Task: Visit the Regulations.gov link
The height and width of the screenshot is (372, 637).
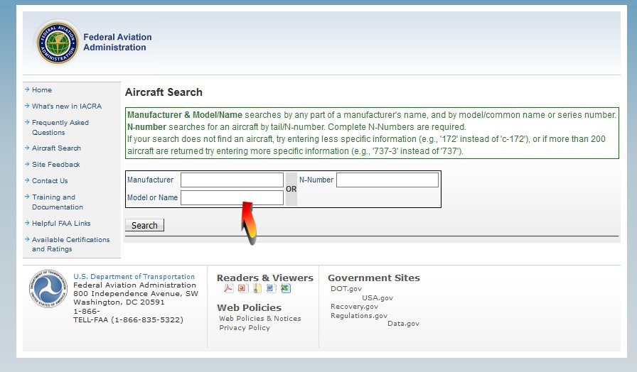Action: click(359, 316)
